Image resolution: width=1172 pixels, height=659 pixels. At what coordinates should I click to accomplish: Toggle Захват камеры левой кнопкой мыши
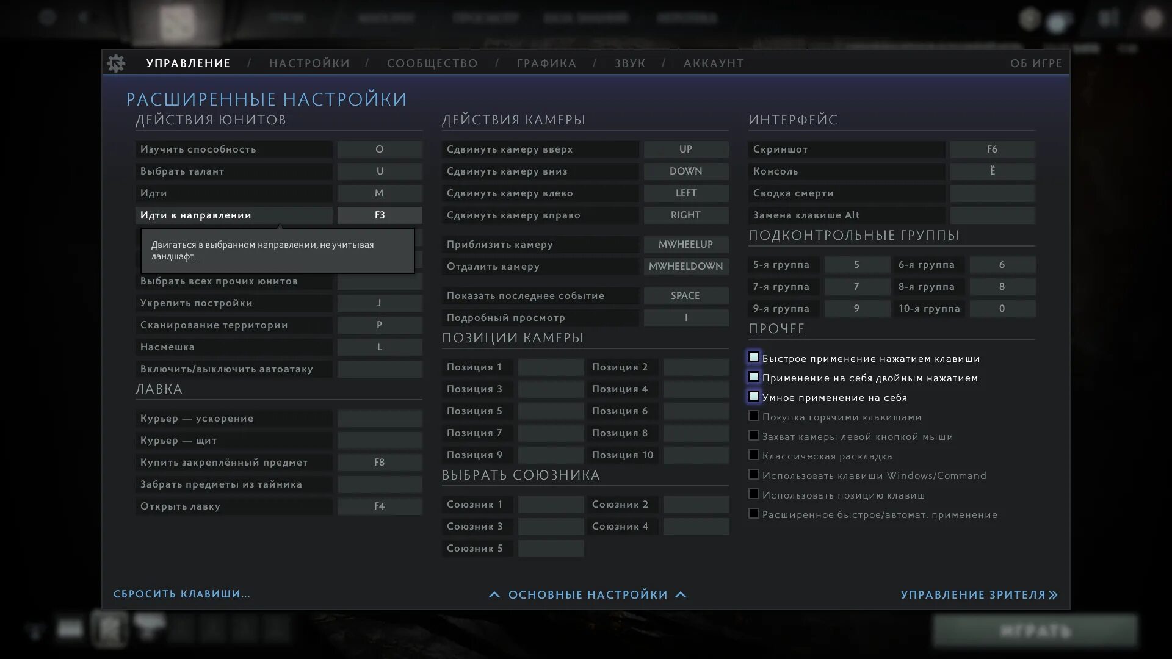753,435
